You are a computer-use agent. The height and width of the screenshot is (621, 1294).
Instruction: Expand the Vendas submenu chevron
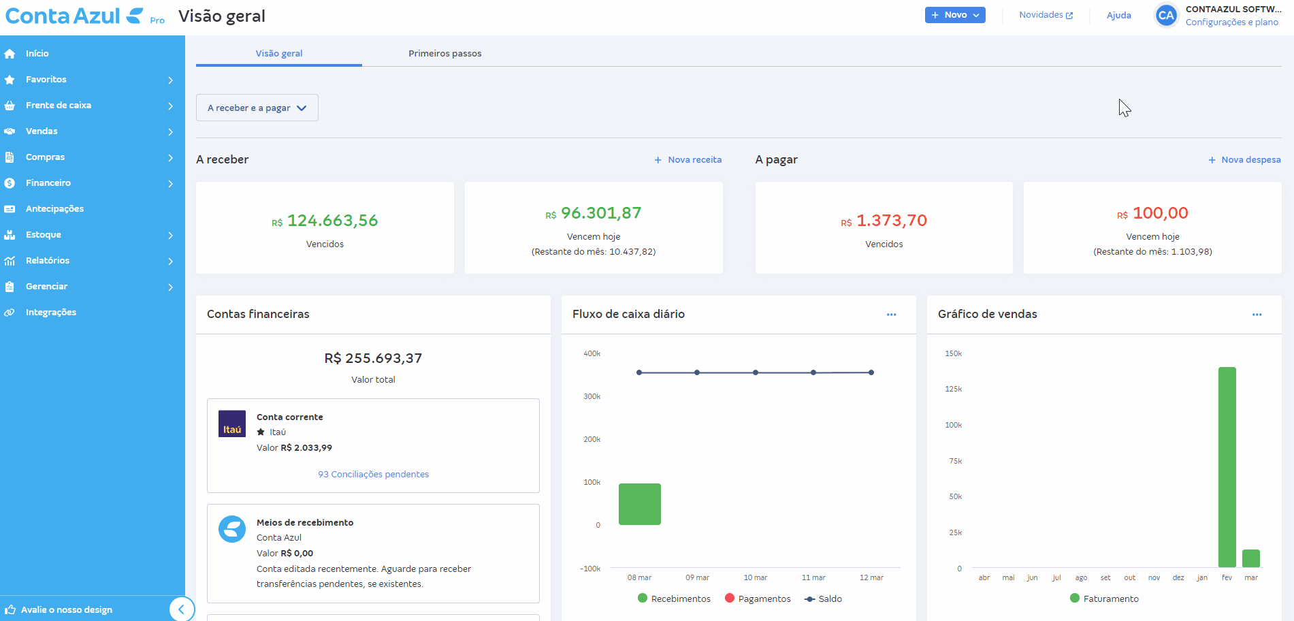click(170, 132)
